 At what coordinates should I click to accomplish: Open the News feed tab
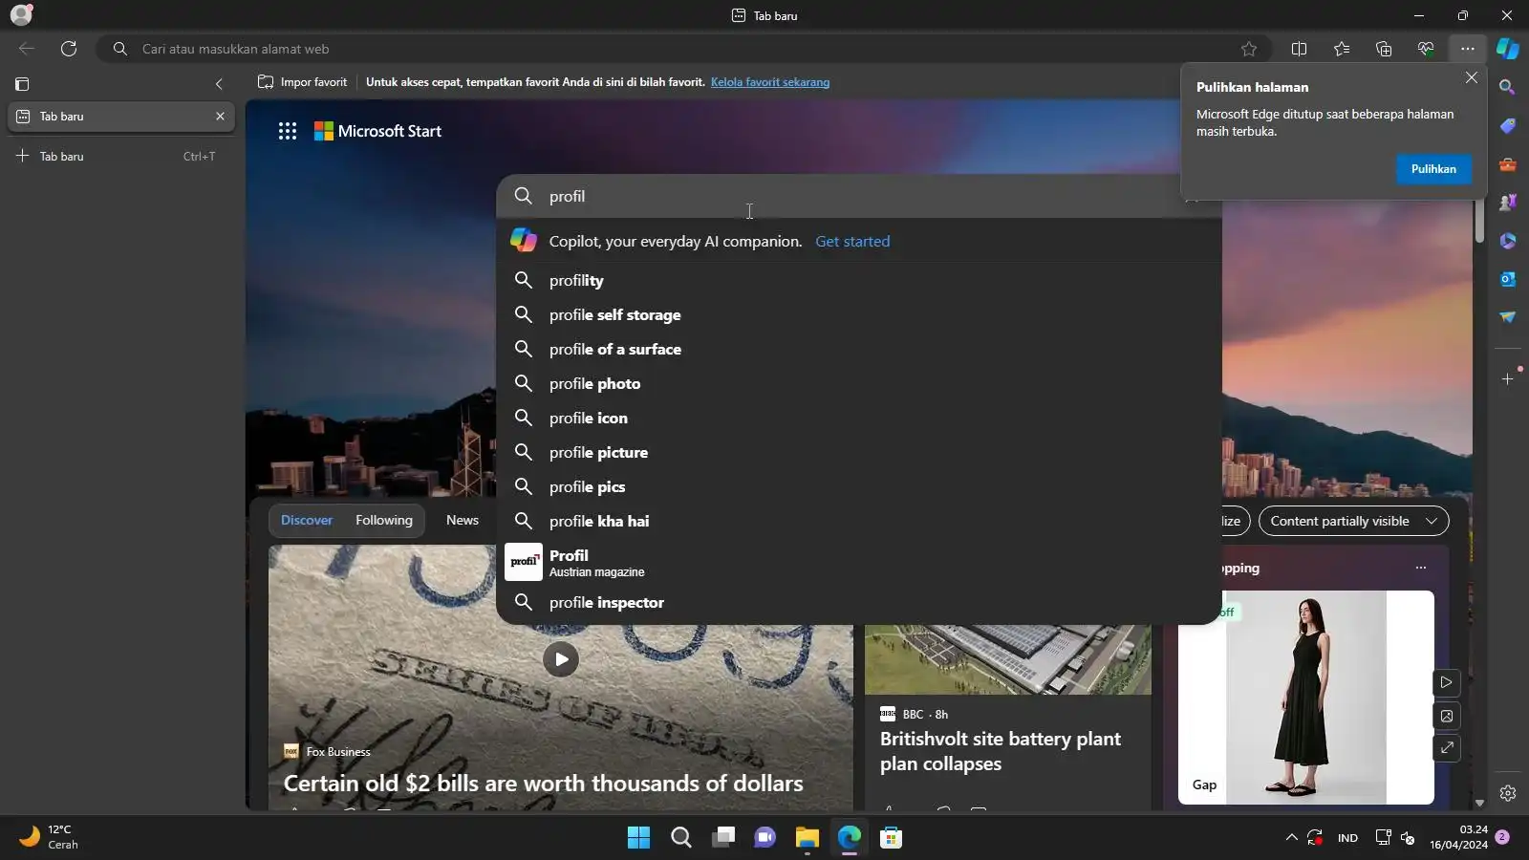click(463, 521)
